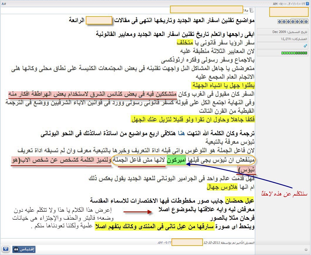Screen dimensions: 311x255
Task: Click the leftmost cross rank icon
Action: pyautogui.click(x=279, y=22)
